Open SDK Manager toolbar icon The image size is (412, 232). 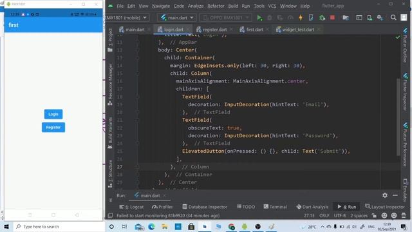click(x=380, y=17)
